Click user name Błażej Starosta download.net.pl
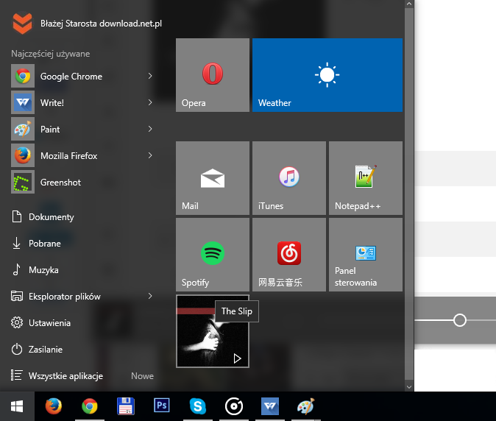 coord(101,24)
